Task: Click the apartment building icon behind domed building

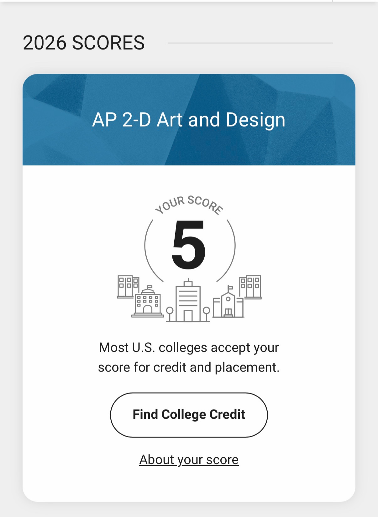Action: pos(128,286)
